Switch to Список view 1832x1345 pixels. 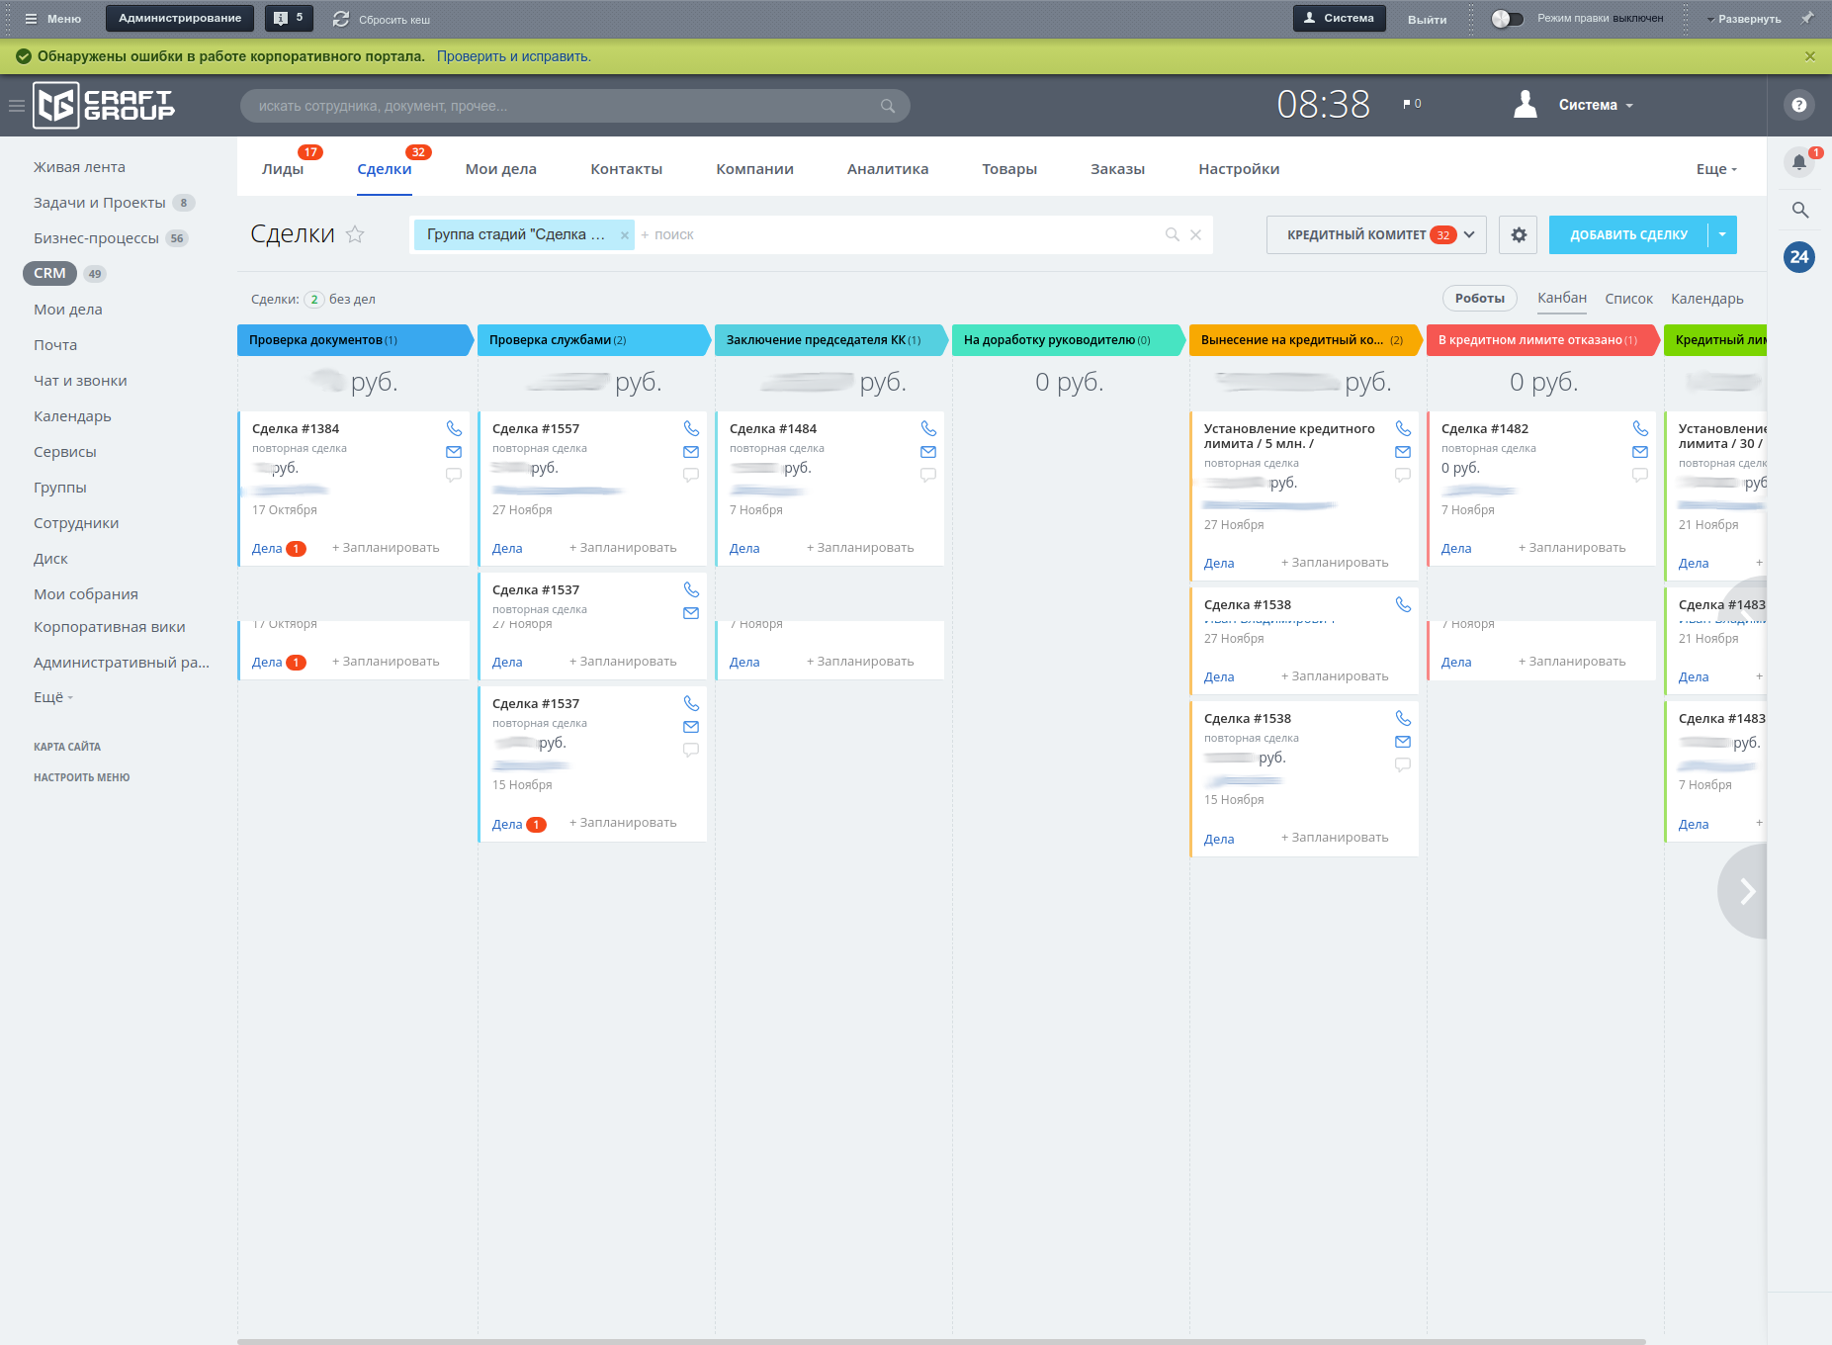click(1628, 299)
